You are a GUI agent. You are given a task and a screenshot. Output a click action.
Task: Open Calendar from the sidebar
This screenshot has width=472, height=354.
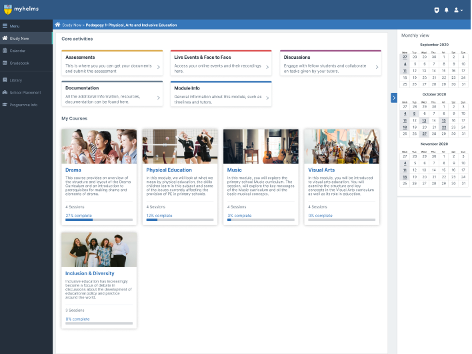tap(17, 51)
